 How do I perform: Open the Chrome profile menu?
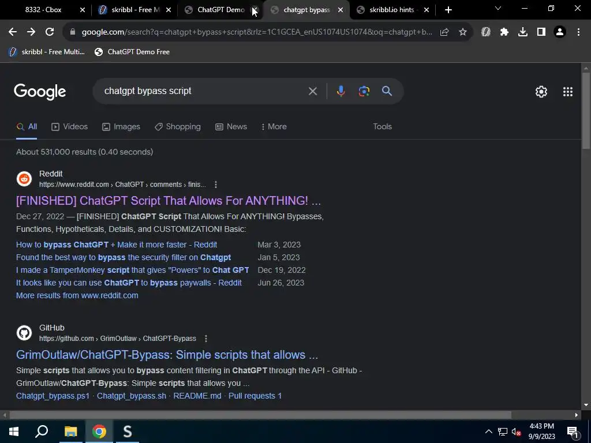[x=560, y=32]
